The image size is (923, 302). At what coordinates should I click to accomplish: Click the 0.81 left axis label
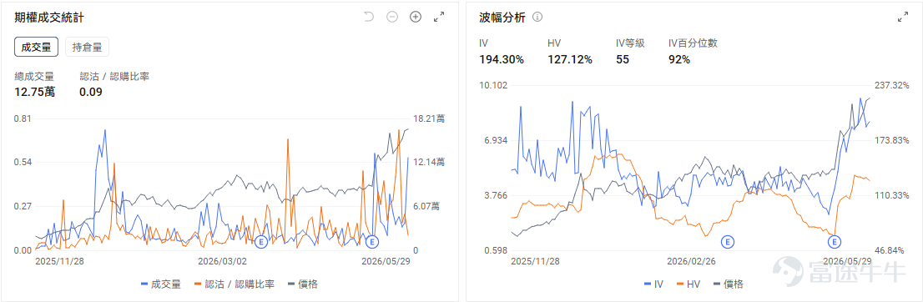[23, 119]
